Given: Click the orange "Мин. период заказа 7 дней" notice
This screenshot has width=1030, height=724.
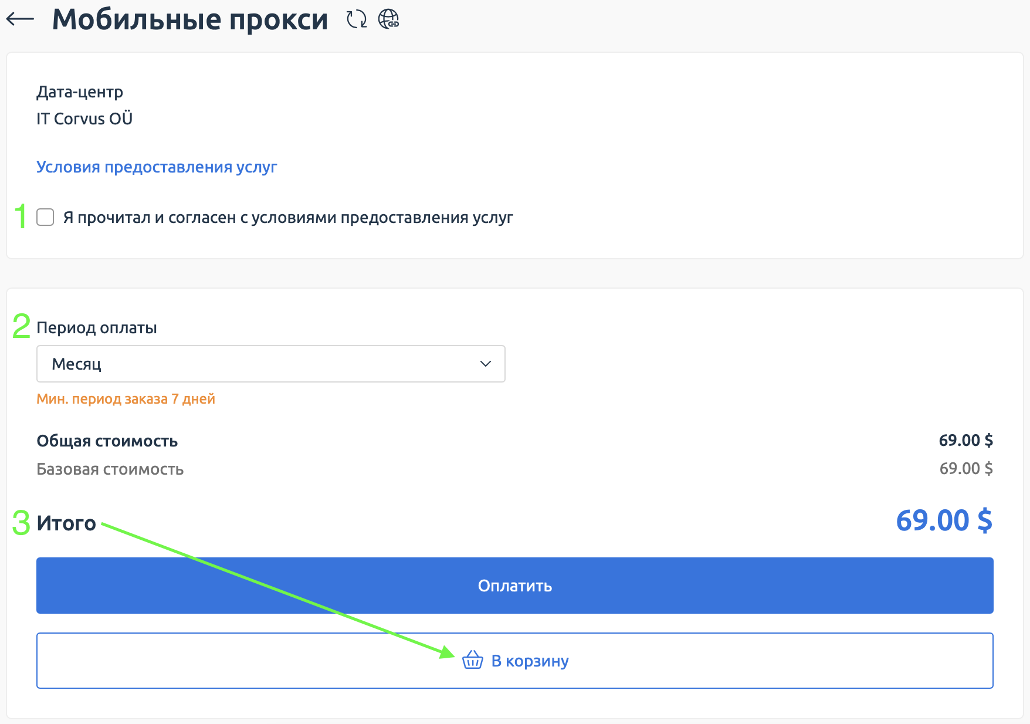Looking at the screenshot, I should pos(126,398).
